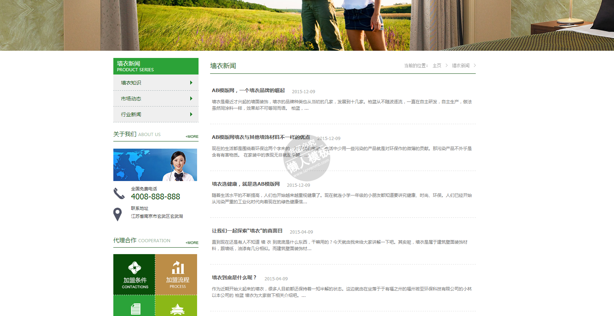
Task: Select 墙衣知识 in the sidebar menu
Action: click(x=131, y=83)
